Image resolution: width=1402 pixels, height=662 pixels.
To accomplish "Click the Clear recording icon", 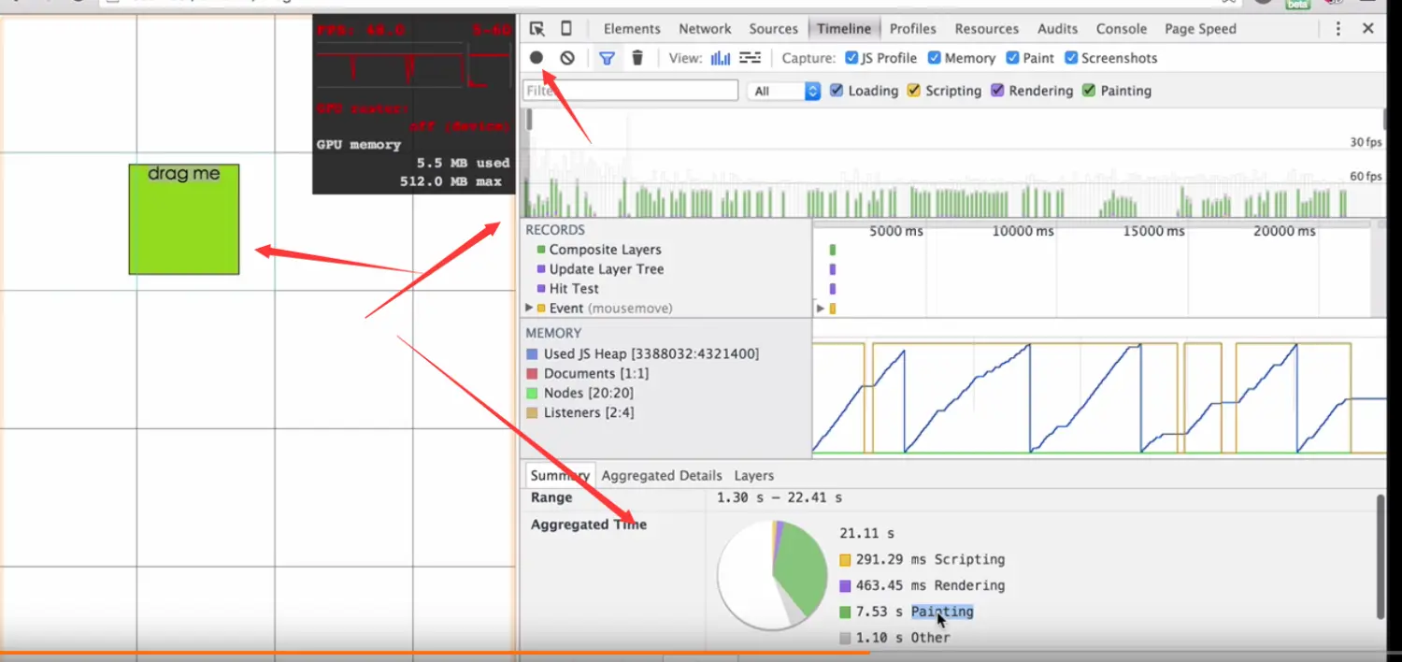I will 567,58.
